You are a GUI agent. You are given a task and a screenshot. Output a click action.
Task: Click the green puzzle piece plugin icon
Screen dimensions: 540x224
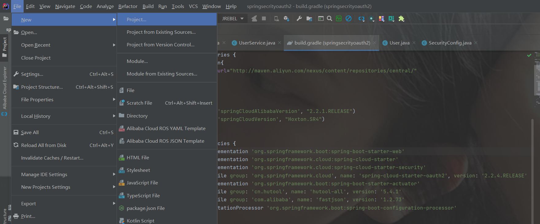(x=401, y=19)
